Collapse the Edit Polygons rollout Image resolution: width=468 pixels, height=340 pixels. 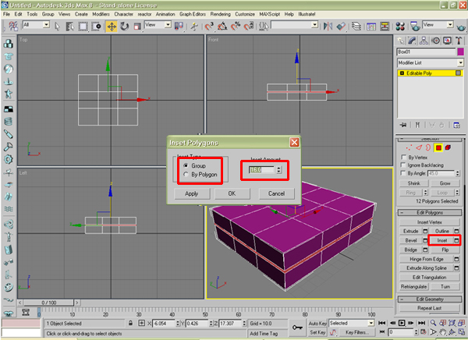coord(430,212)
